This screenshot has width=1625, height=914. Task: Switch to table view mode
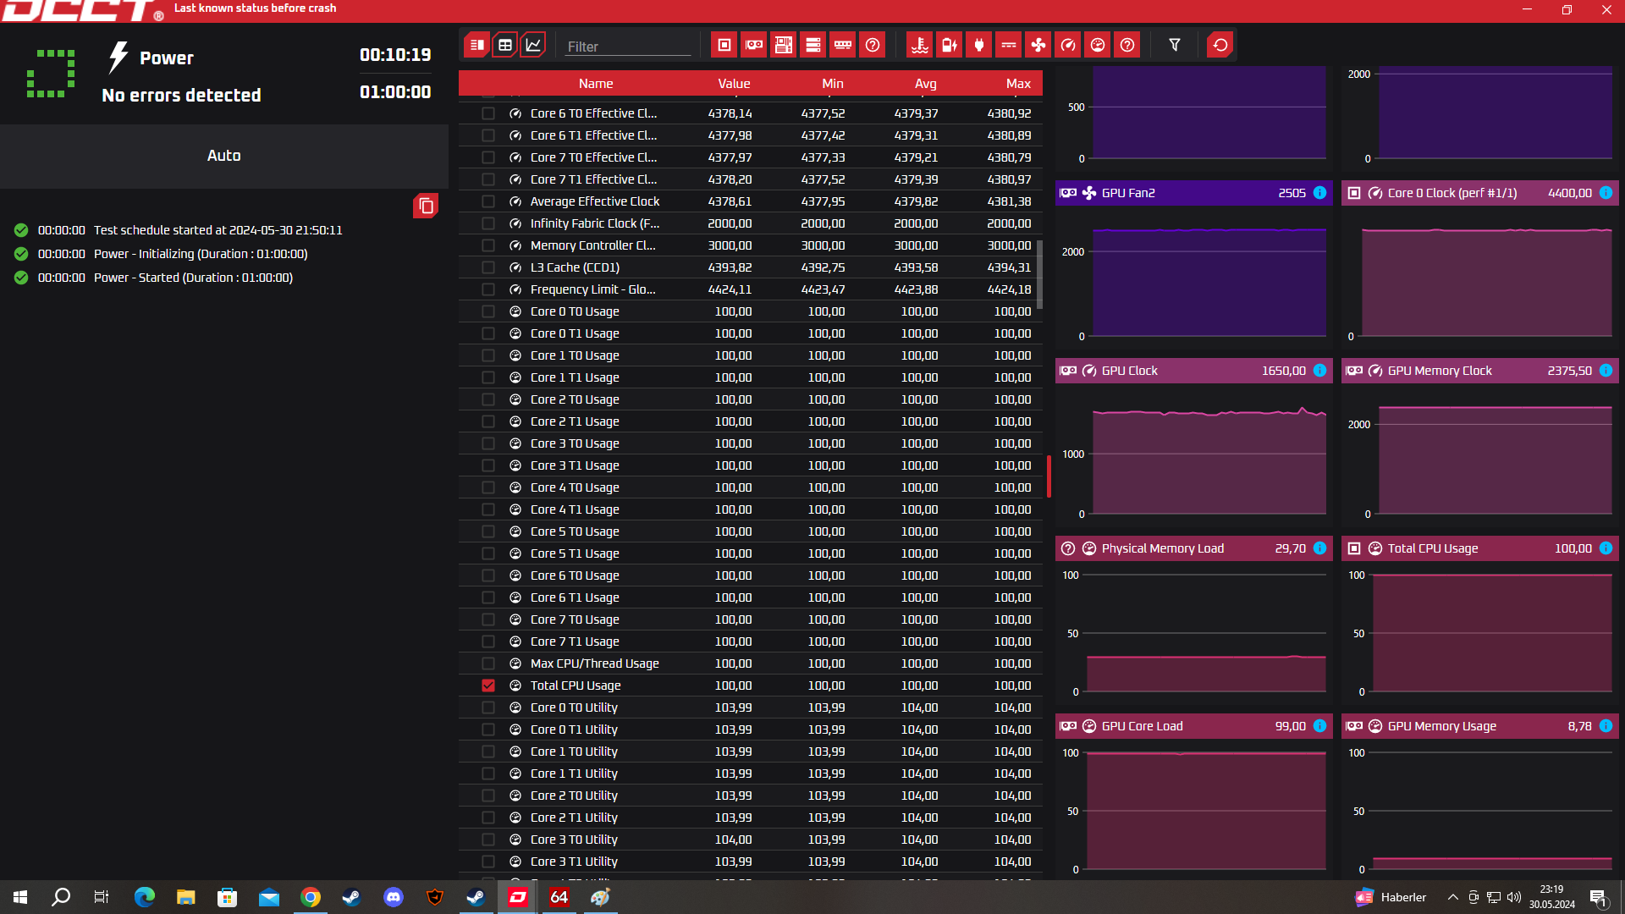click(x=505, y=45)
